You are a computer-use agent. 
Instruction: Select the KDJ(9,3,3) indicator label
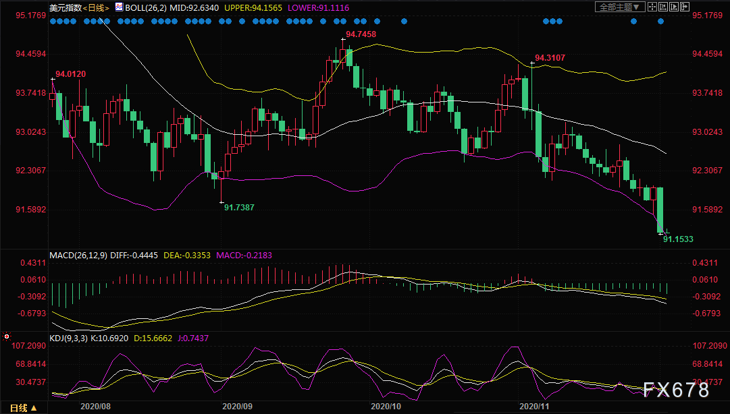(68, 338)
